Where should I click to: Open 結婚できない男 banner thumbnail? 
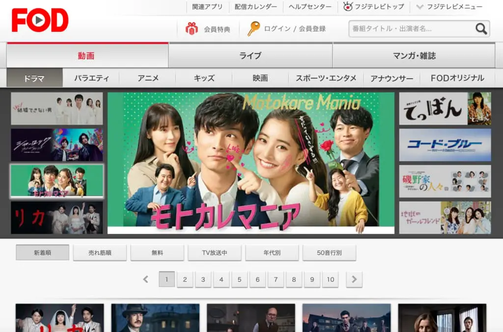[57, 109]
